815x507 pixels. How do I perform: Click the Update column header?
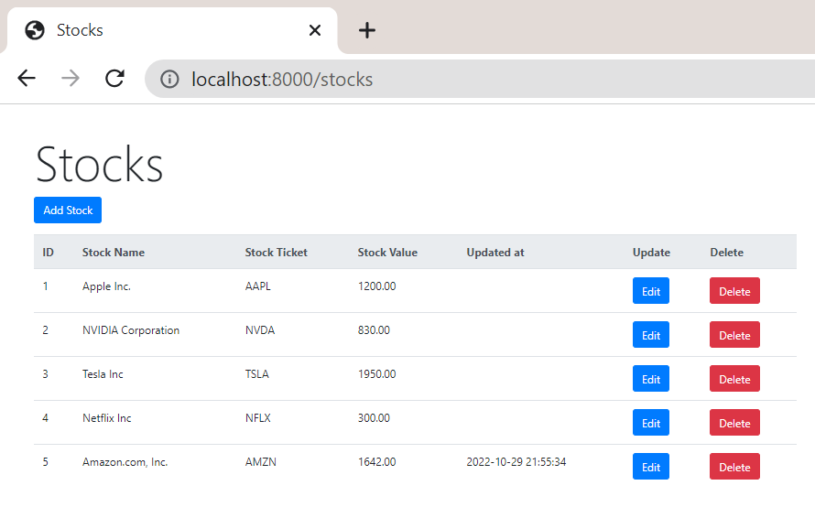651,253
